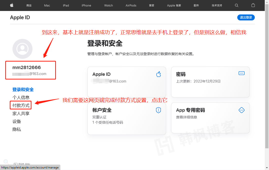Open the Mac menu item
269x170 pixels.
(x=47, y=5)
